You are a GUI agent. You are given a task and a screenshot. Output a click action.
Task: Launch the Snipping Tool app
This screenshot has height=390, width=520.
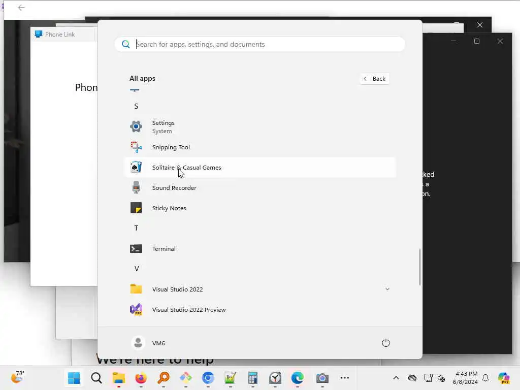point(259,147)
